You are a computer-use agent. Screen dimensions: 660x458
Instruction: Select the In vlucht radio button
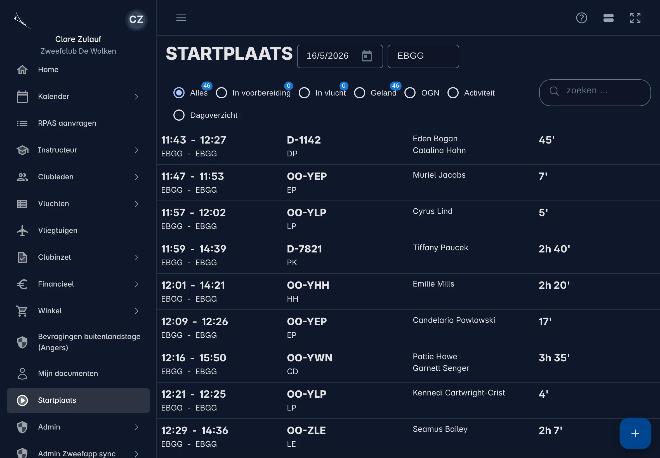coord(304,93)
